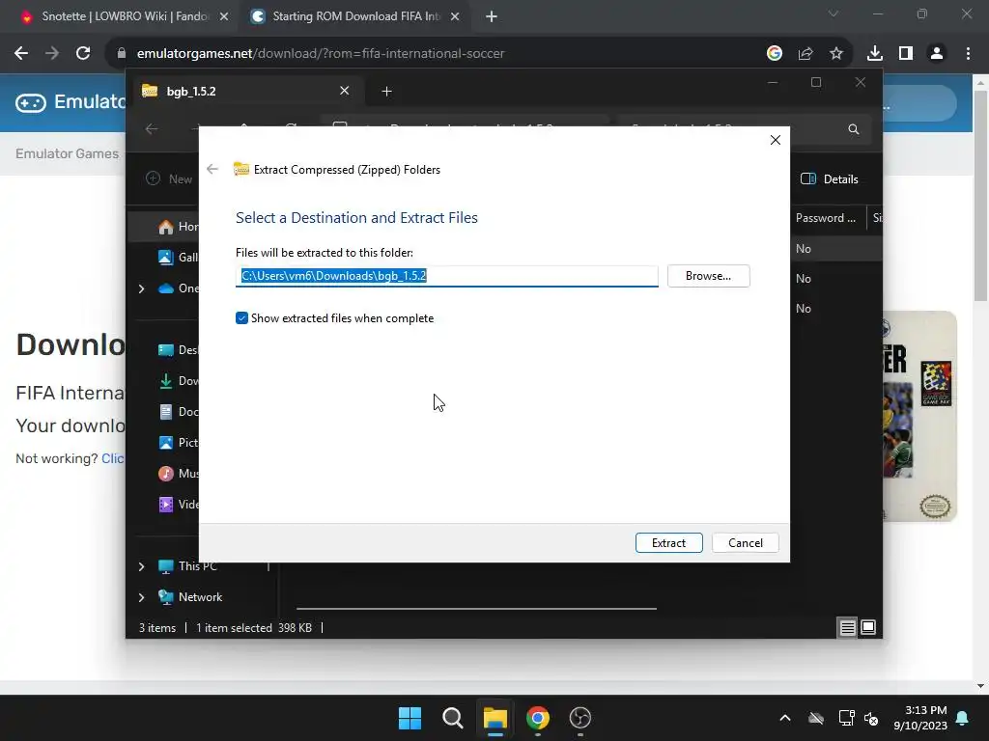Click the destination path input field

tap(446, 276)
